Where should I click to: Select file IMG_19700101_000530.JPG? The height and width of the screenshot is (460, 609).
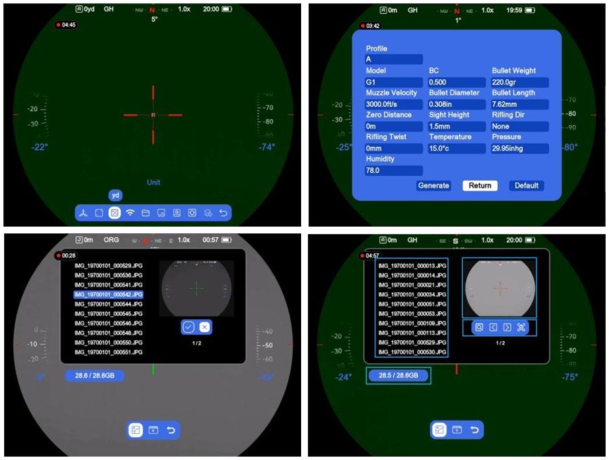tap(412, 352)
